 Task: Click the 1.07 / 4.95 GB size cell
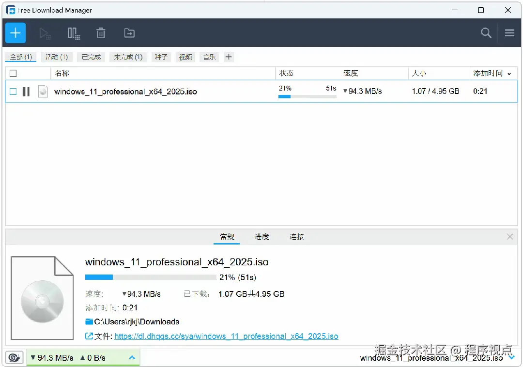pos(435,92)
